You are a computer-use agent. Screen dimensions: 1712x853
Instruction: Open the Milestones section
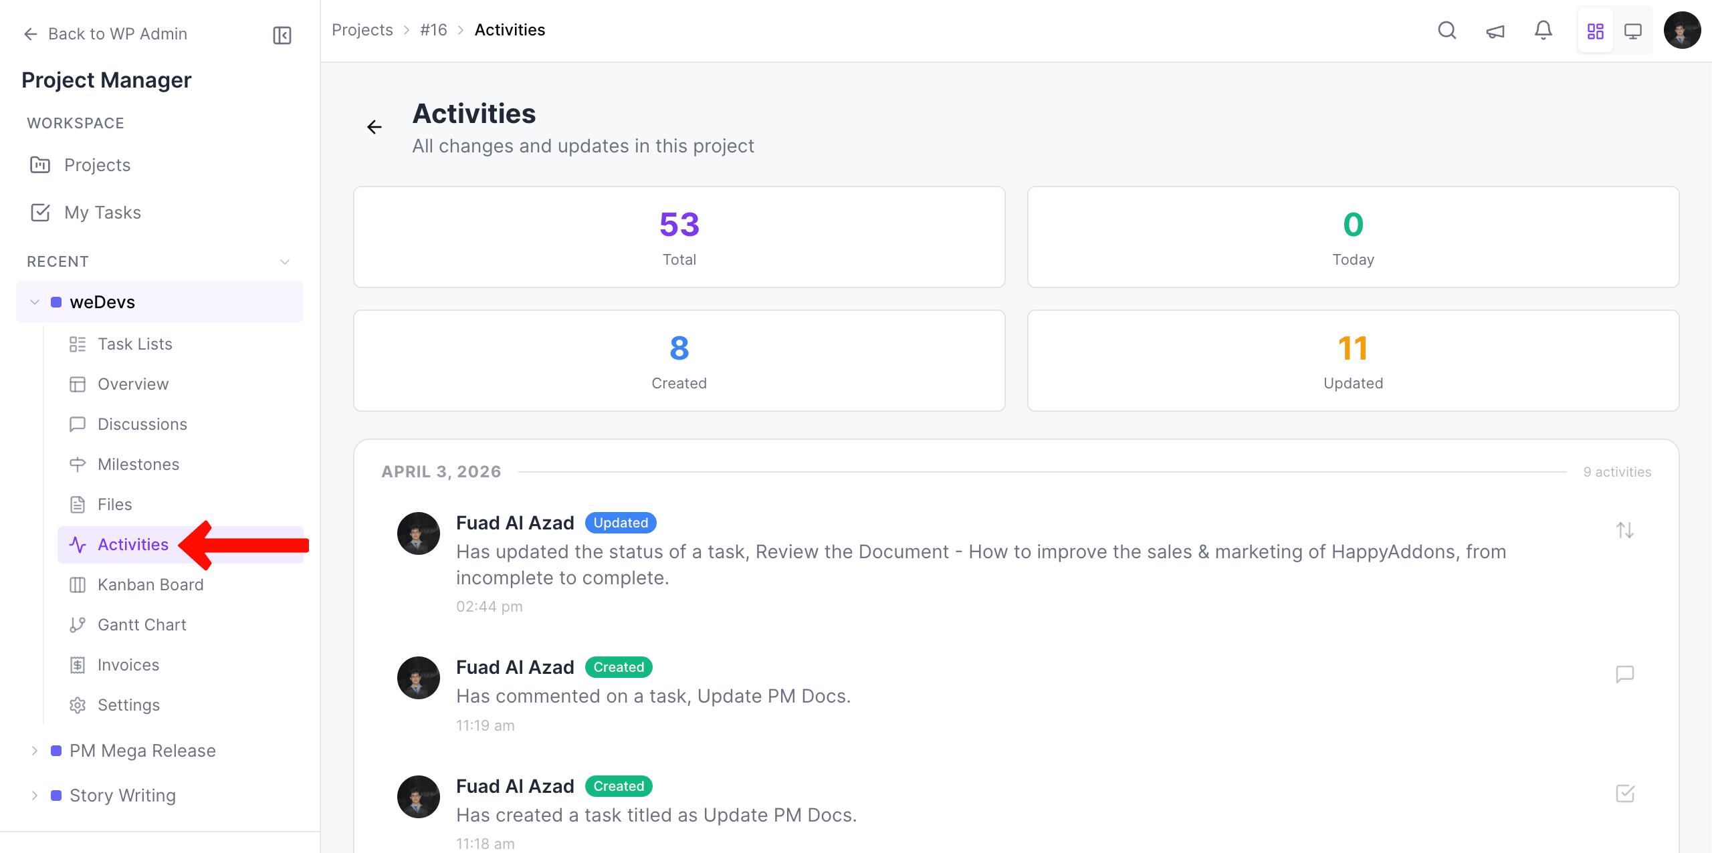(138, 464)
